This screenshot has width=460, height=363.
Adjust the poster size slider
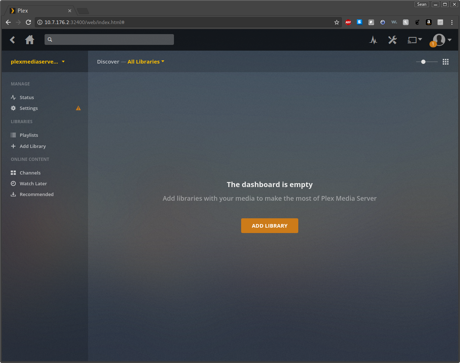tap(427, 62)
